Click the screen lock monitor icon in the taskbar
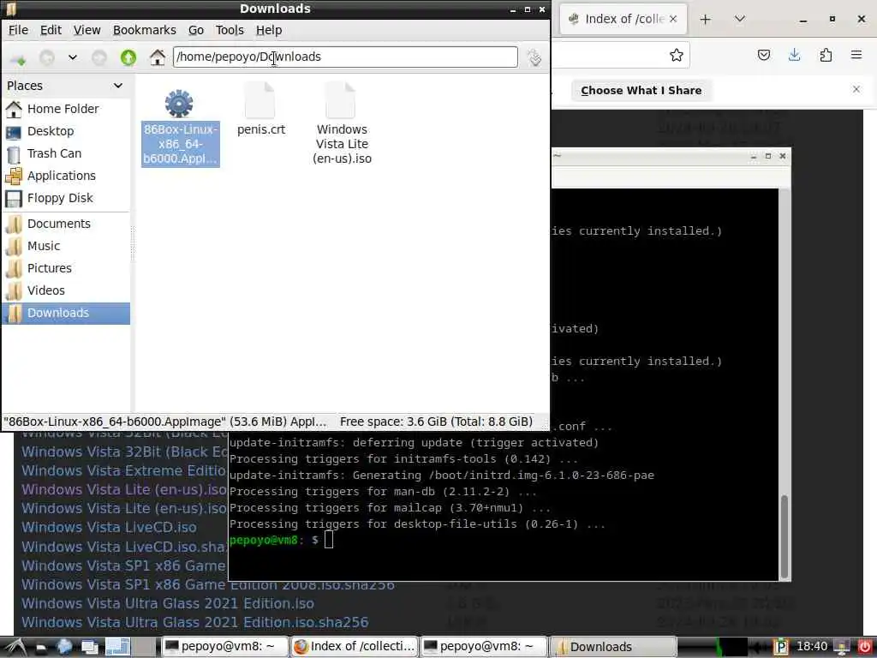Viewport: 877px width, 658px height. [842, 647]
